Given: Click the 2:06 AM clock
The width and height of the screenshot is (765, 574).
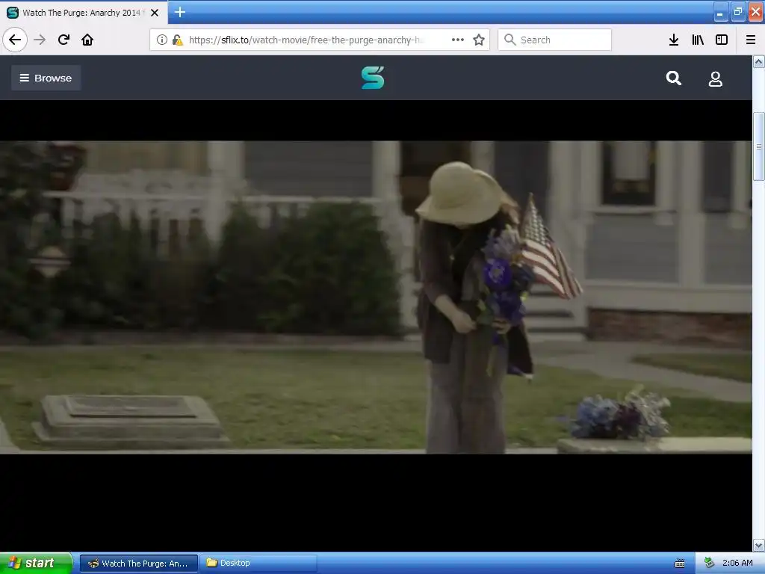Looking at the screenshot, I should 737,563.
